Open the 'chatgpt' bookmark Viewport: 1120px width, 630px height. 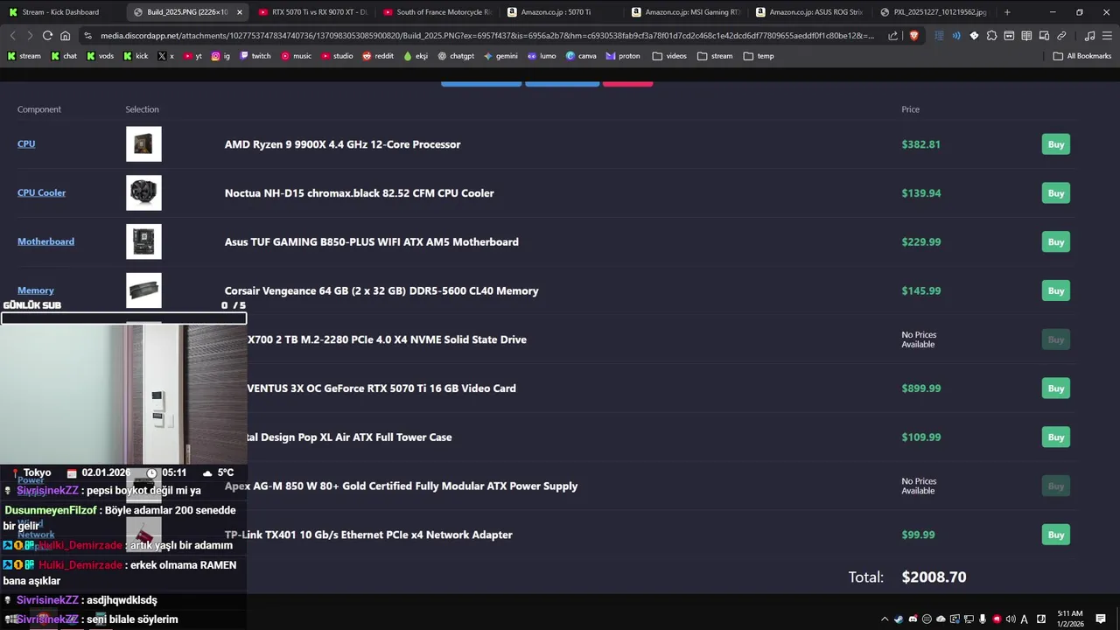[456, 56]
